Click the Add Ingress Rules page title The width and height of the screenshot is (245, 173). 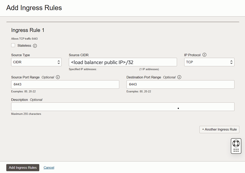(34, 8)
